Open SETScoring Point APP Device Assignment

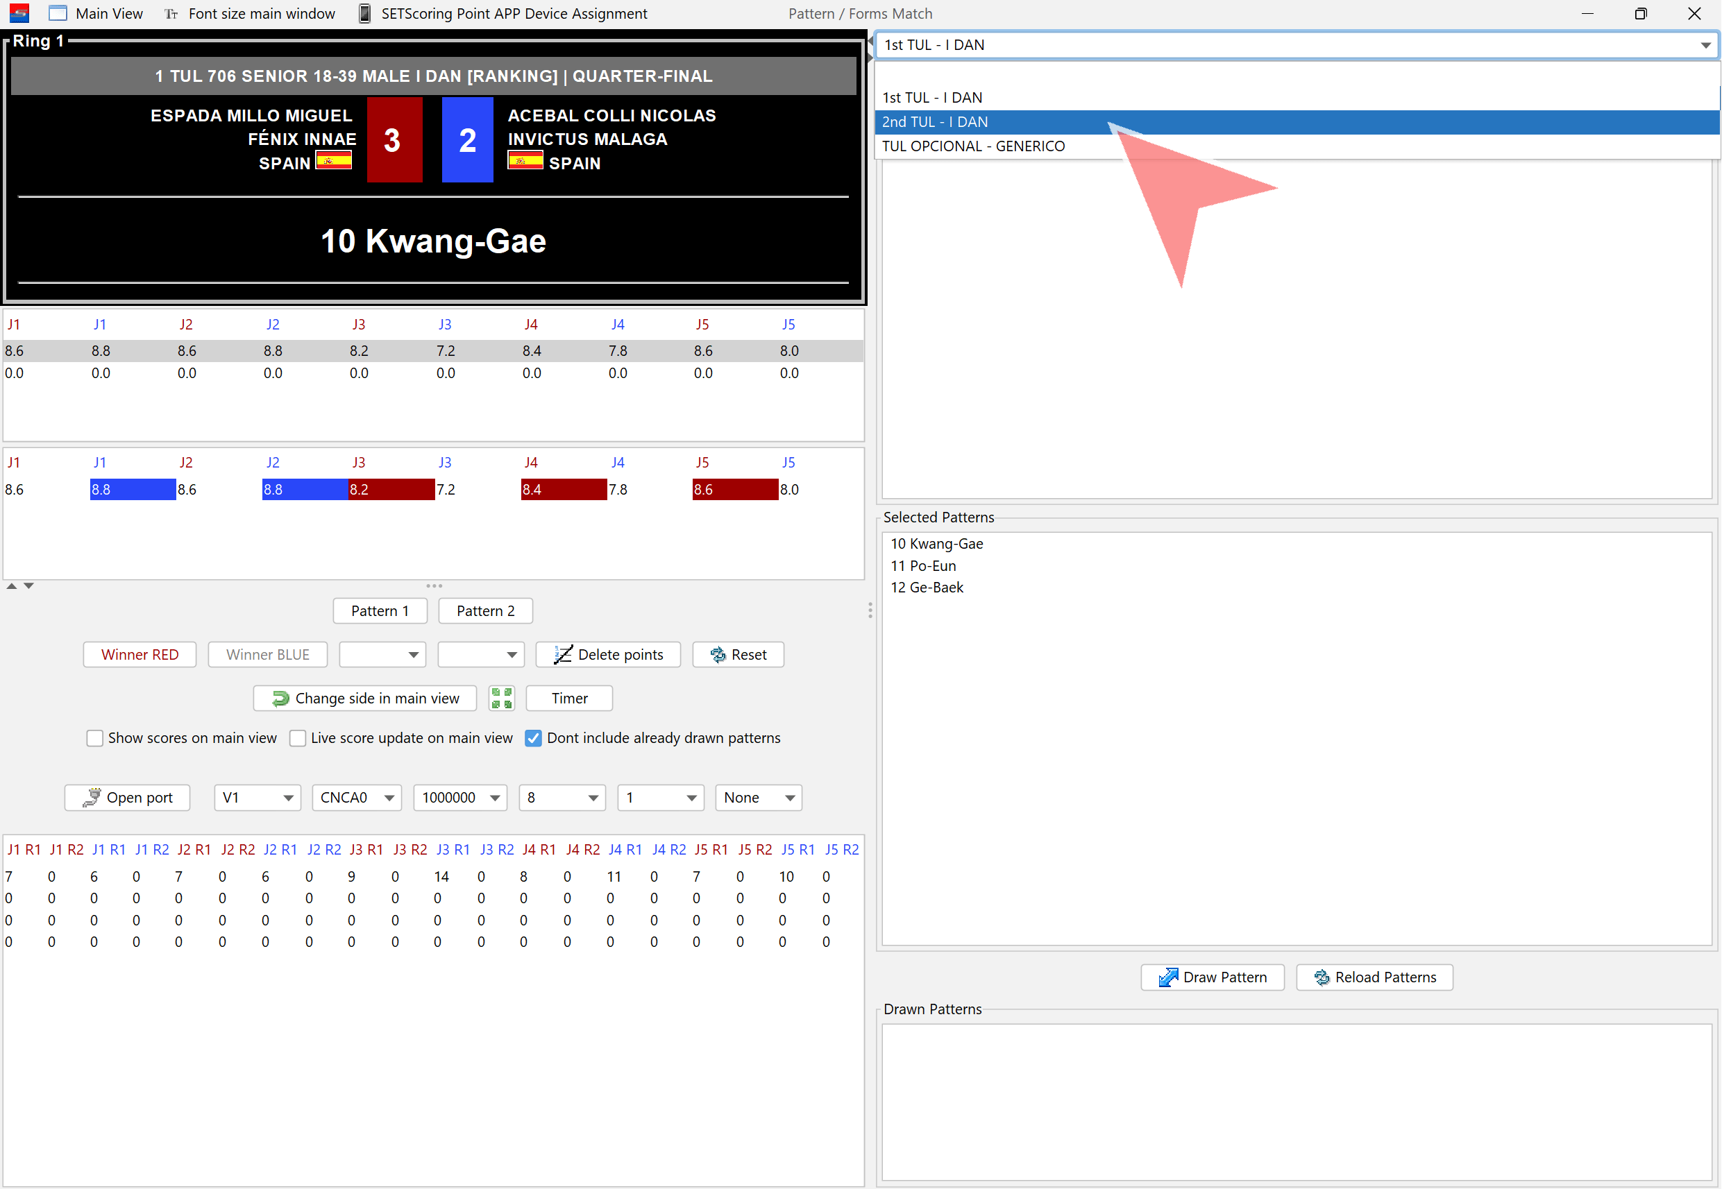coord(514,13)
